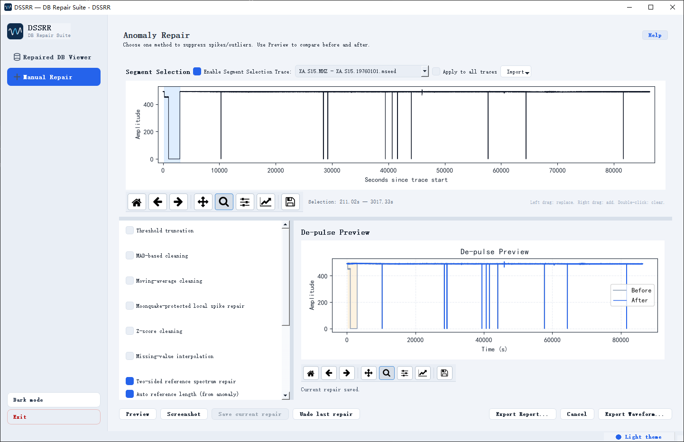This screenshot has height=442, width=684.
Task: Configure subplots in De-pulse Preview toolbar
Action: (405, 373)
